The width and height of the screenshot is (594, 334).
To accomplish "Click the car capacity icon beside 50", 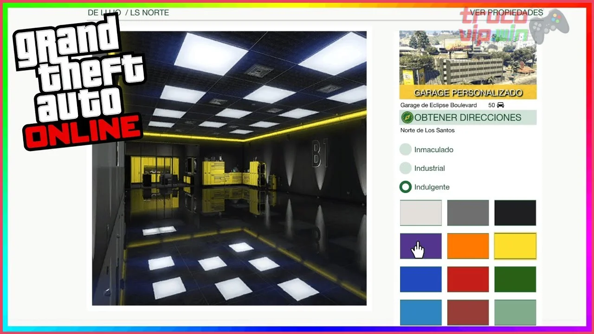I will (x=500, y=105).
